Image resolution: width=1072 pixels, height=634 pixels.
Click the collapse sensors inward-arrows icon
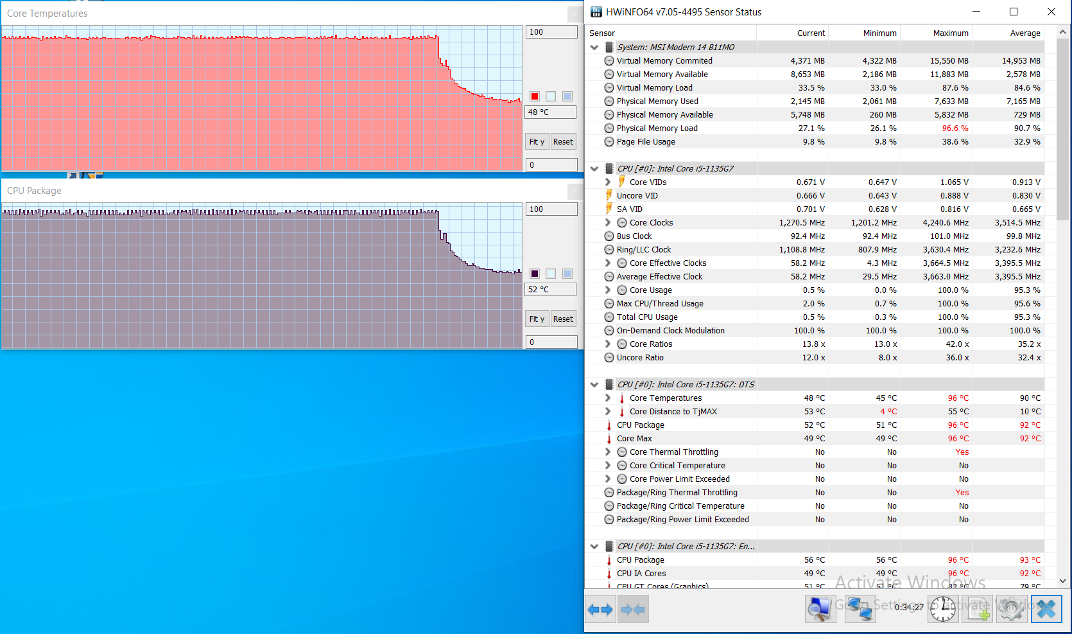point(633,609)
